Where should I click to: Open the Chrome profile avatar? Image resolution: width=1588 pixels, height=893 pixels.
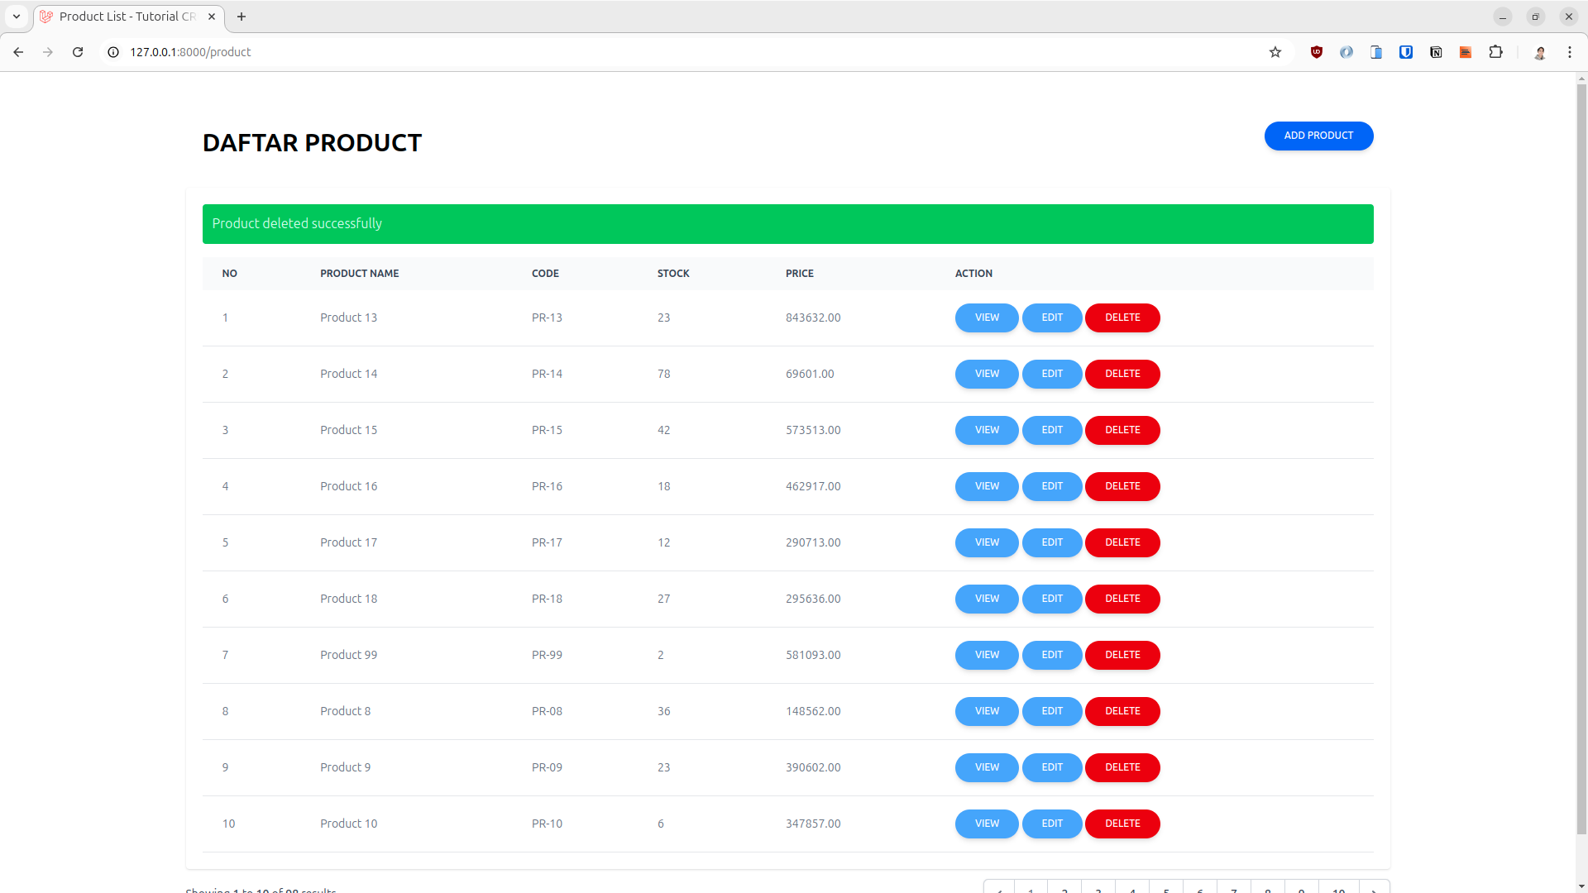1541,52
